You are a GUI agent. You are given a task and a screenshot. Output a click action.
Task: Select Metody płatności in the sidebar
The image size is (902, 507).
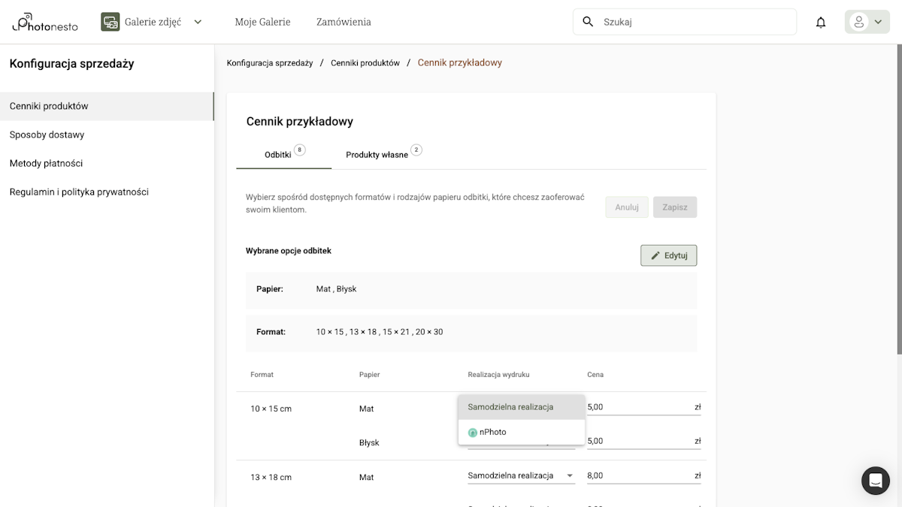click(x=45, y=163)
